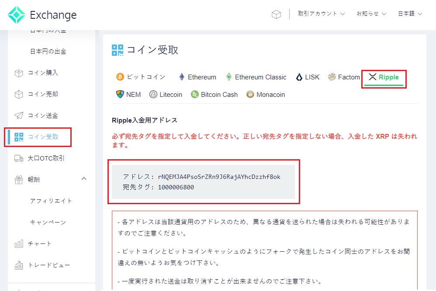The height and width of the screenshot is (291, 436).
Task: Click the LISK icon
Action: coord(299,77)
